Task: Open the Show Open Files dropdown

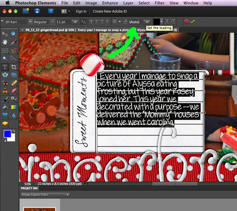Action: click(x=45, y=195)
